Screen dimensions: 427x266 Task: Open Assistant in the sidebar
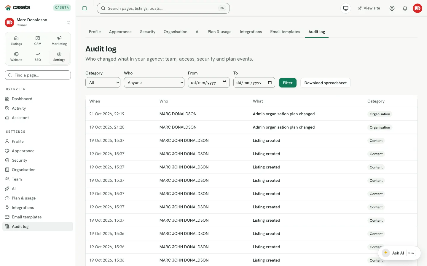(x=38, y=118)
